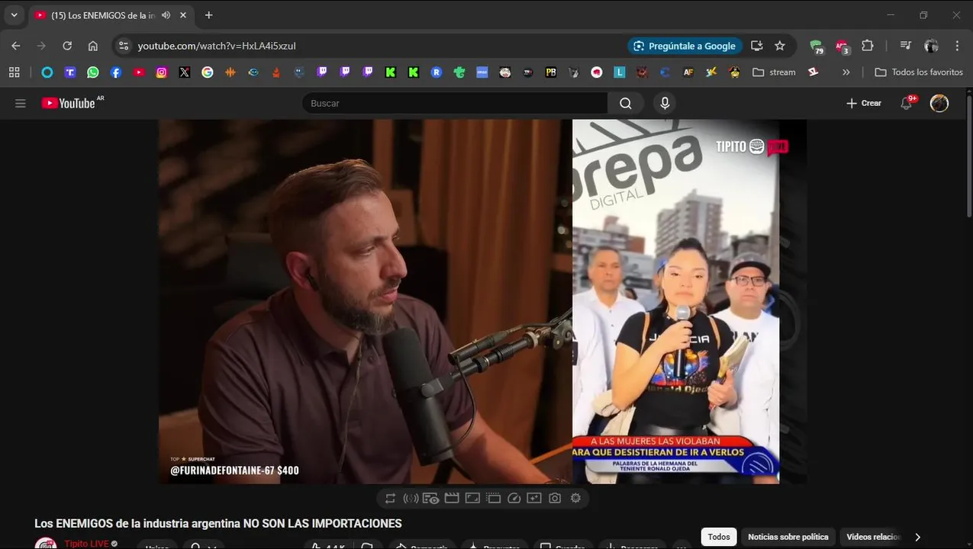The image size is (973, 549).
Task: Open the Chrome three-dot menu
Action: pyautogui.click(x=957, y=46)
